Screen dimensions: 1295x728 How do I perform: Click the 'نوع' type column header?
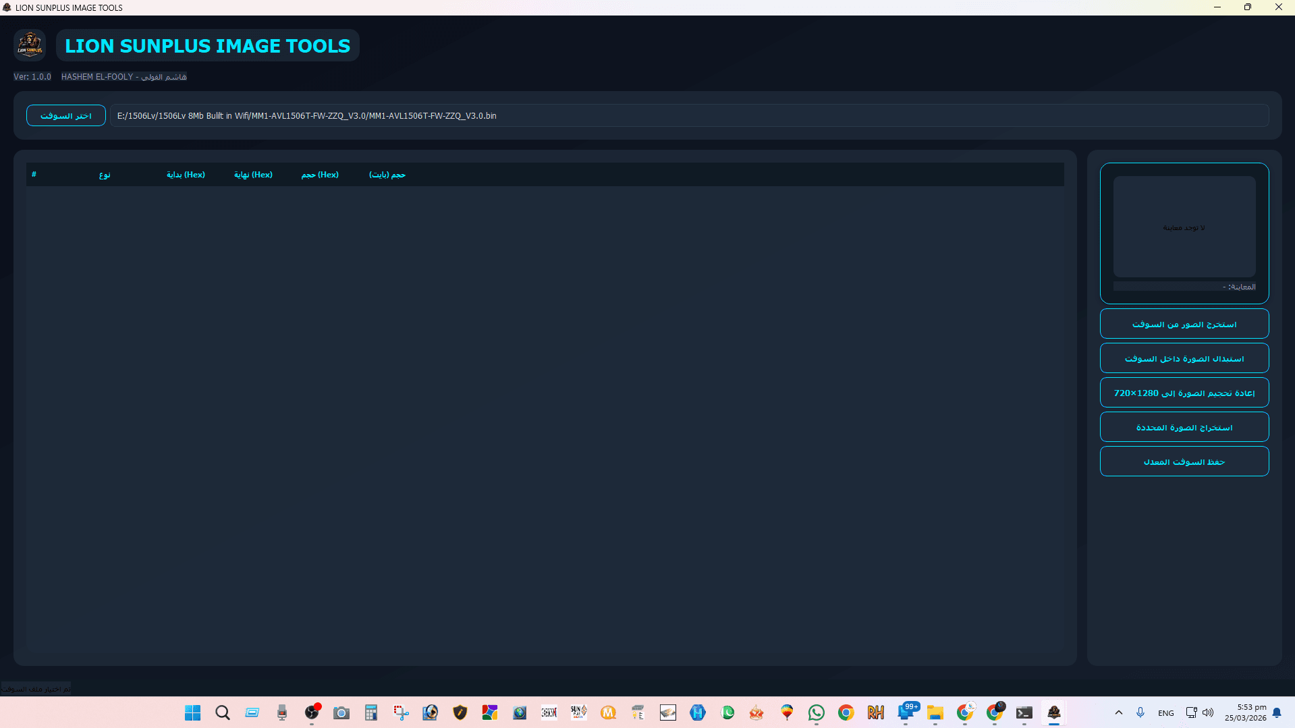(x=105, y=175)
